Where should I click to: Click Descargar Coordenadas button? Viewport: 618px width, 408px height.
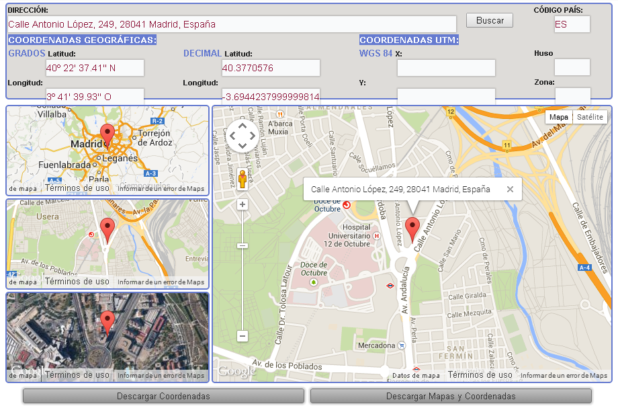[x=163, y=396]
